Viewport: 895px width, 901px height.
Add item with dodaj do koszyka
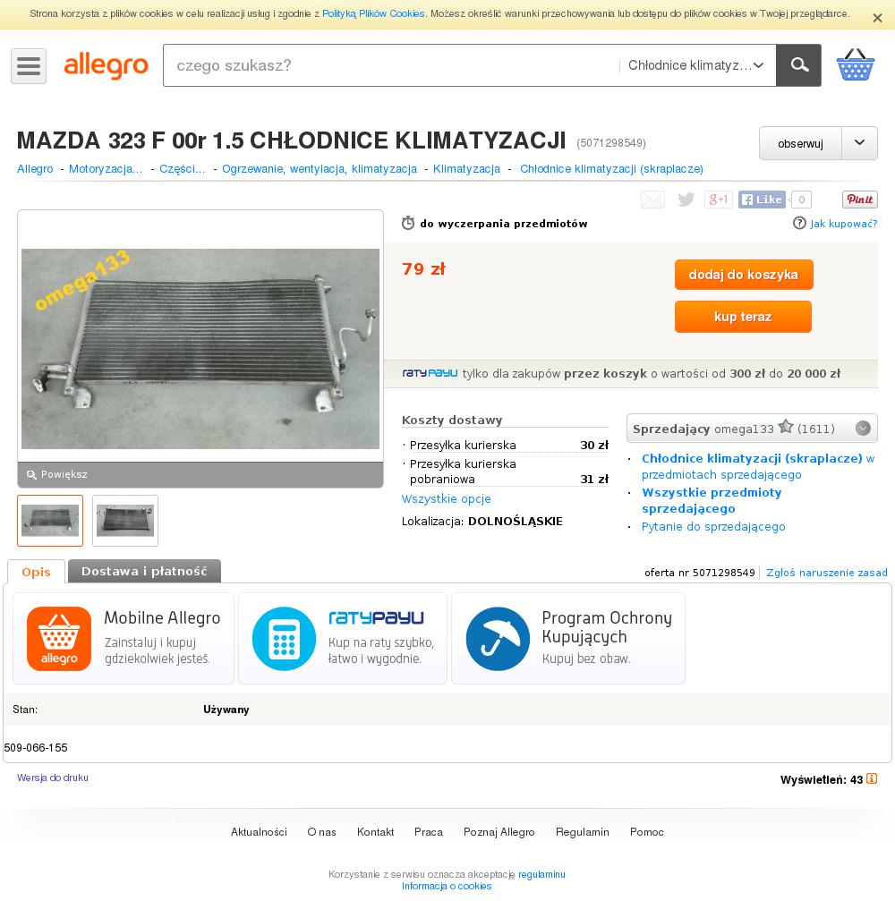coord(743,275)
